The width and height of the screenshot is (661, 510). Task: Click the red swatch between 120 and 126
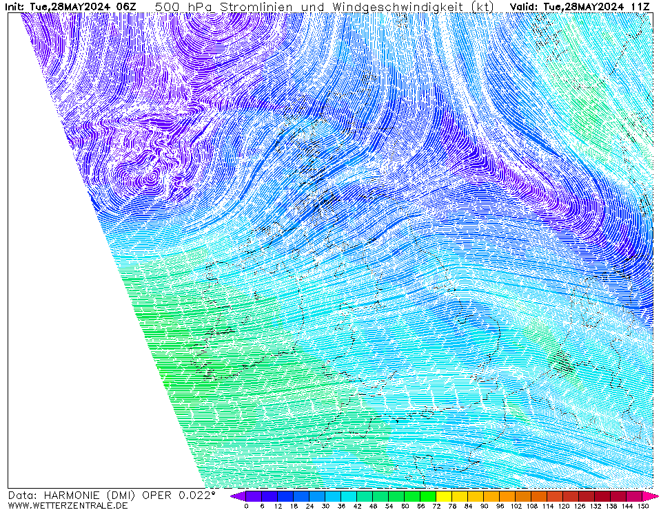click(x=571, y=496)
